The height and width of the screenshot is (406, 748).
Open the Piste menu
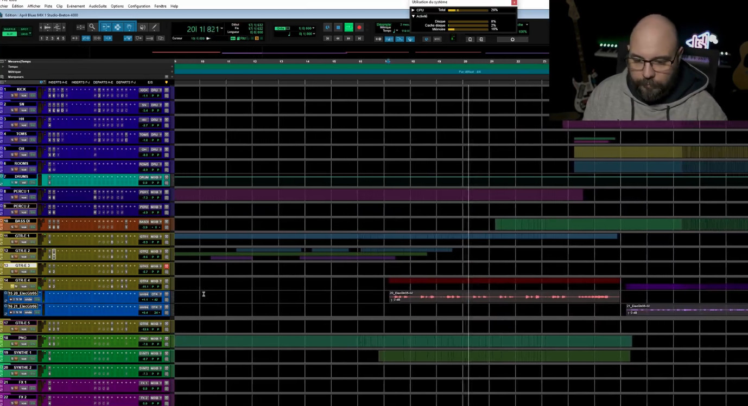(x=48, y=6)
